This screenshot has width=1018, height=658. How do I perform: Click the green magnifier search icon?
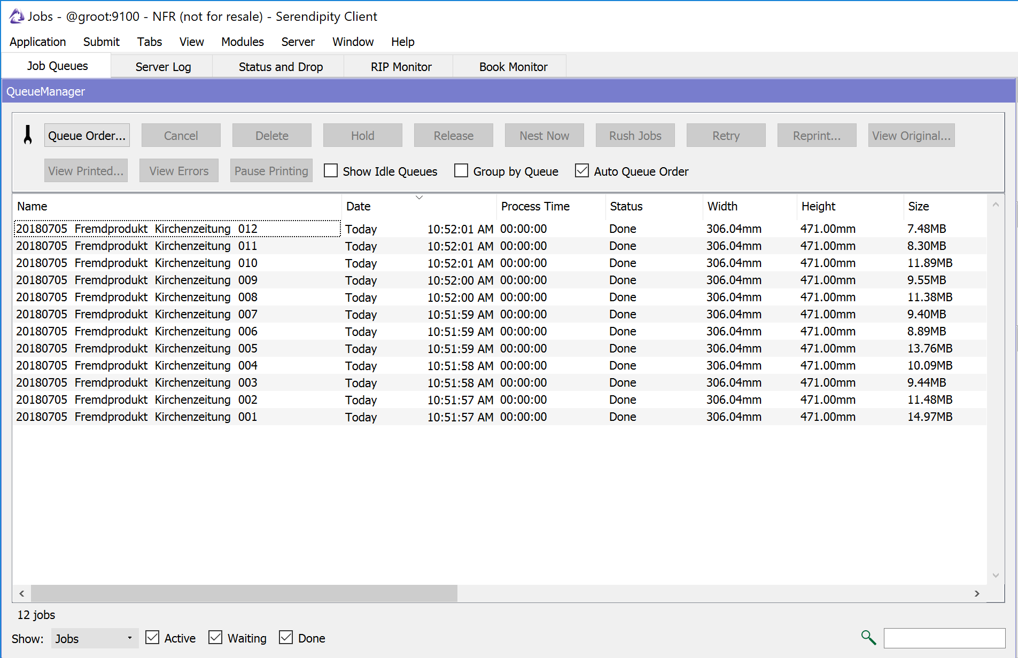[868, 638]
